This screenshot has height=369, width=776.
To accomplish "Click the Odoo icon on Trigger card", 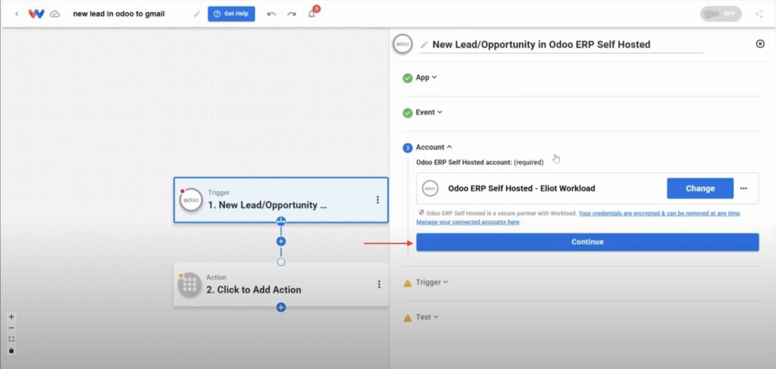I will coord(191,200).
